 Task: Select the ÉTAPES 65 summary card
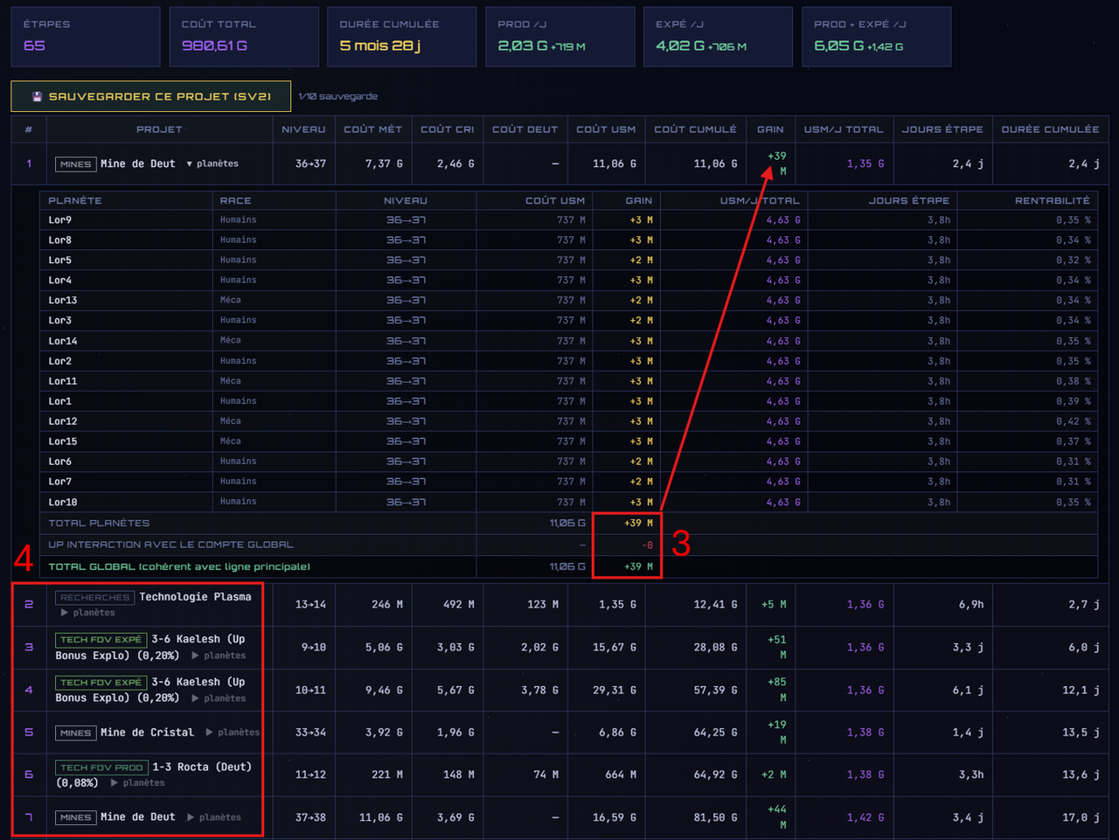point(86,37)
